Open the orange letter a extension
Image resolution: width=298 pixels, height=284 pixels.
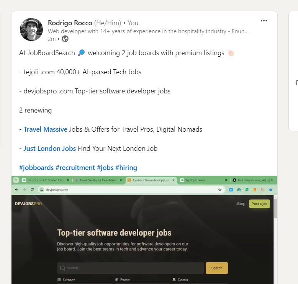(255, 189)
